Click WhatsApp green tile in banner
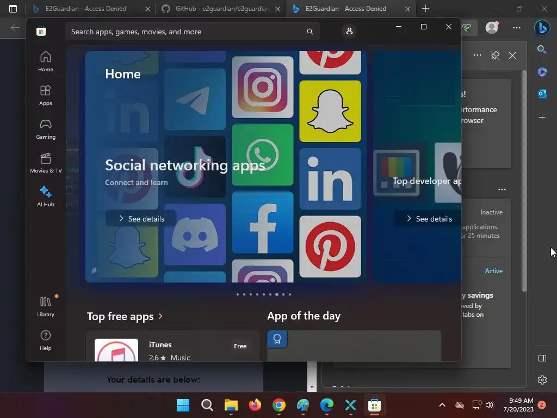The height and width of the screenshot is (418, 557). pyautogui.click(x=263, y=155)
